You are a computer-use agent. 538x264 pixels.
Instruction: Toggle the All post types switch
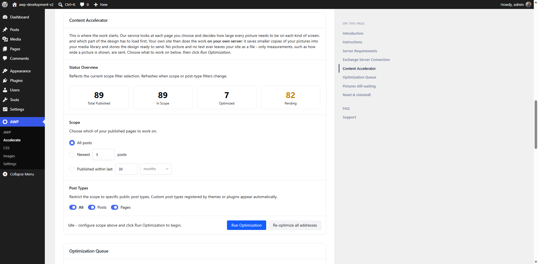tap(73, 207)
